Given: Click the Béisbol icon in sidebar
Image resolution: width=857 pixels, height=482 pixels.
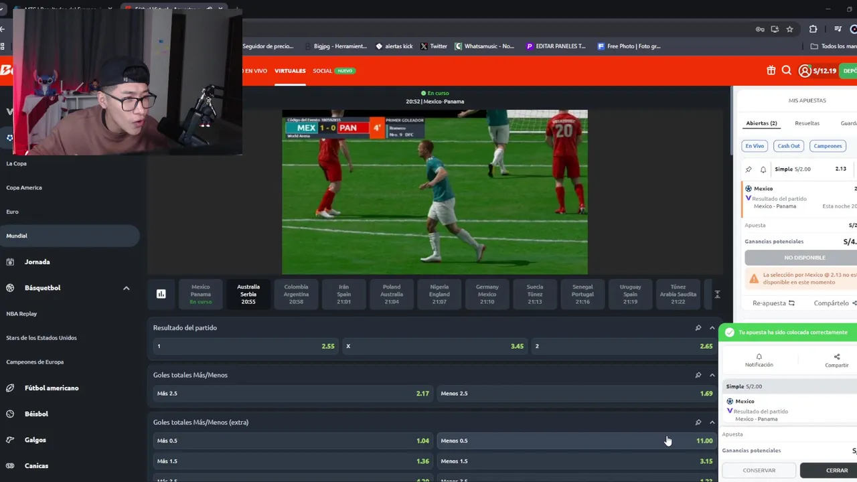Looking at the screenshot, I should point(10,414).
